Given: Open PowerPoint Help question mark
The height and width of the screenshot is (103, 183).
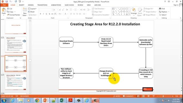Looking at the screenshot, I should pyautogui.click(x=165, y=1).
